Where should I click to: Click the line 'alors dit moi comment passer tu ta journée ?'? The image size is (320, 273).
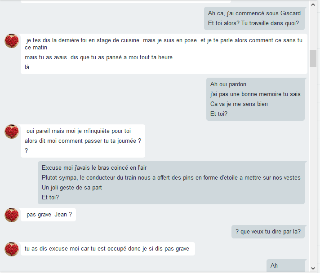point(83,141)
